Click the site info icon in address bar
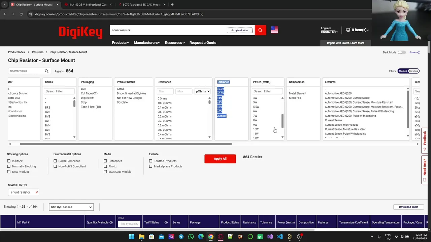This screenshot has height=242, width=431. [x=31, y=14]
